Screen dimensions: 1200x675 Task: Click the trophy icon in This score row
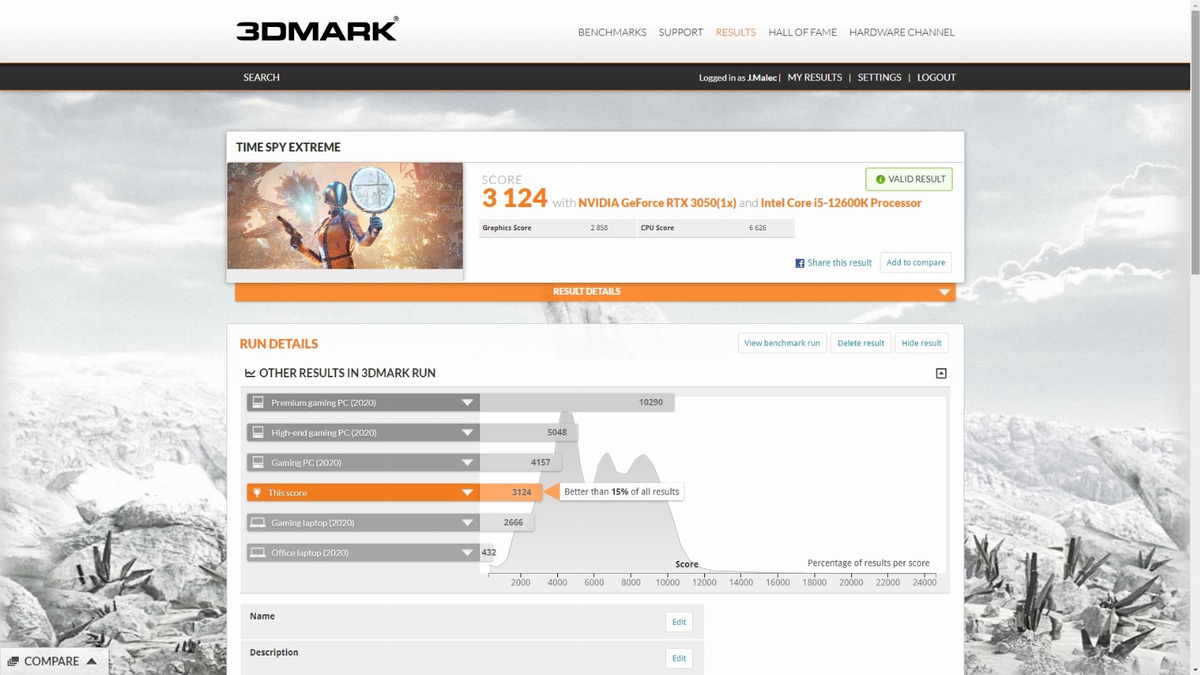tap(257, 493)
